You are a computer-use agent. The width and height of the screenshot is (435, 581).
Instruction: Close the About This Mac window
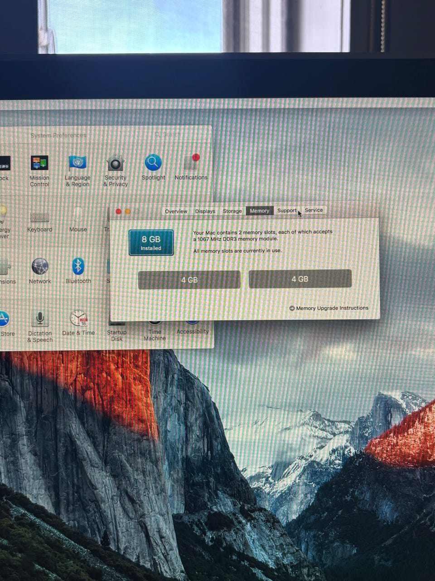(x=119, y=211)
